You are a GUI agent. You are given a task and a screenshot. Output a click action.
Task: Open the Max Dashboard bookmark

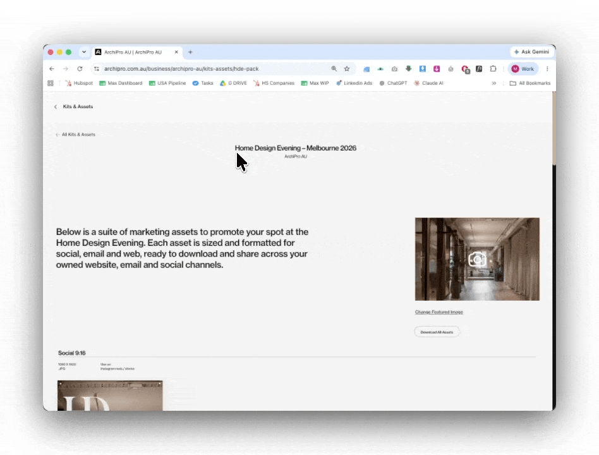[121, 83]
